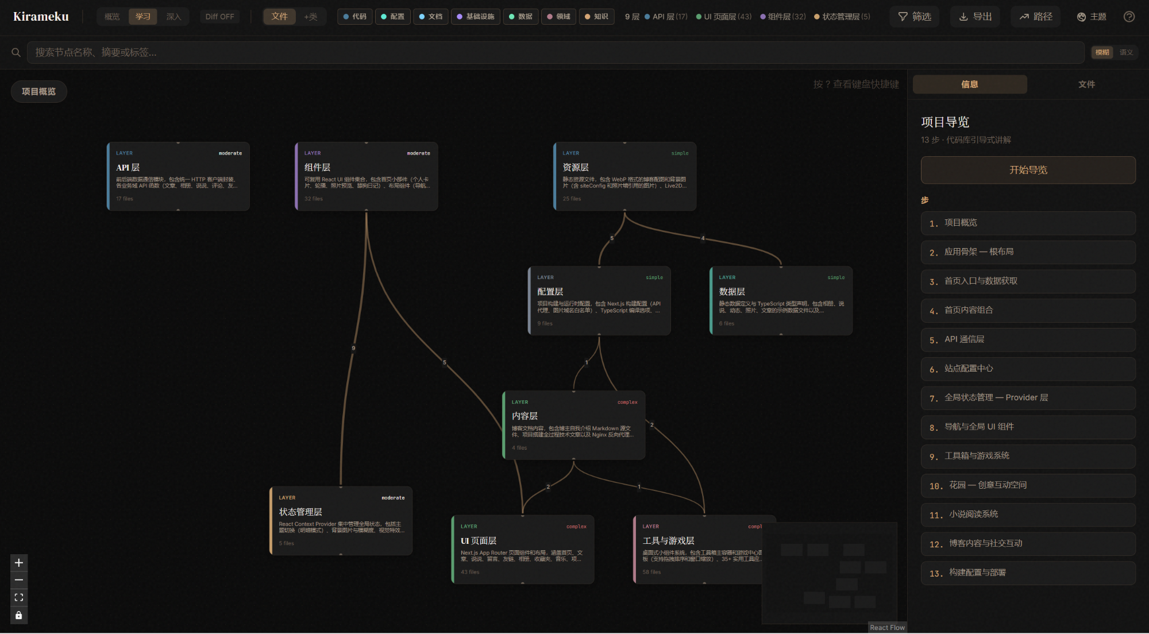Open tour step 8 导航与全局 UI 组件
Screen dimensions: 1149x634
coord(1028,427)
